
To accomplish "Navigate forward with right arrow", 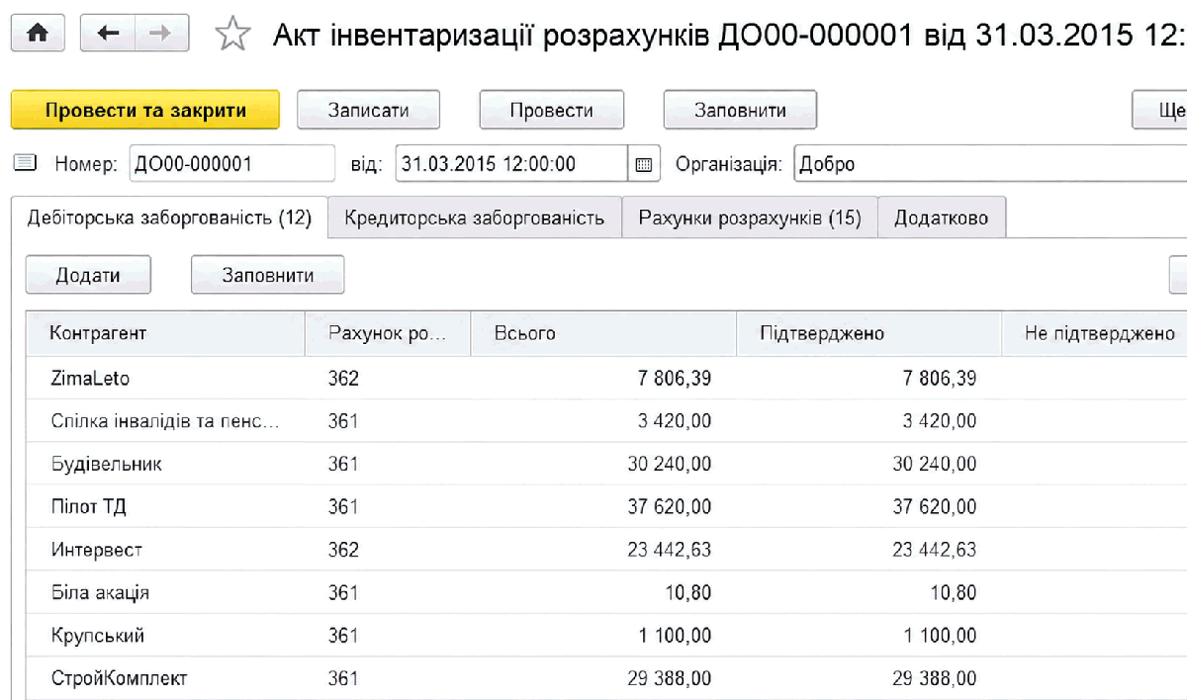I will click(160, 34).
